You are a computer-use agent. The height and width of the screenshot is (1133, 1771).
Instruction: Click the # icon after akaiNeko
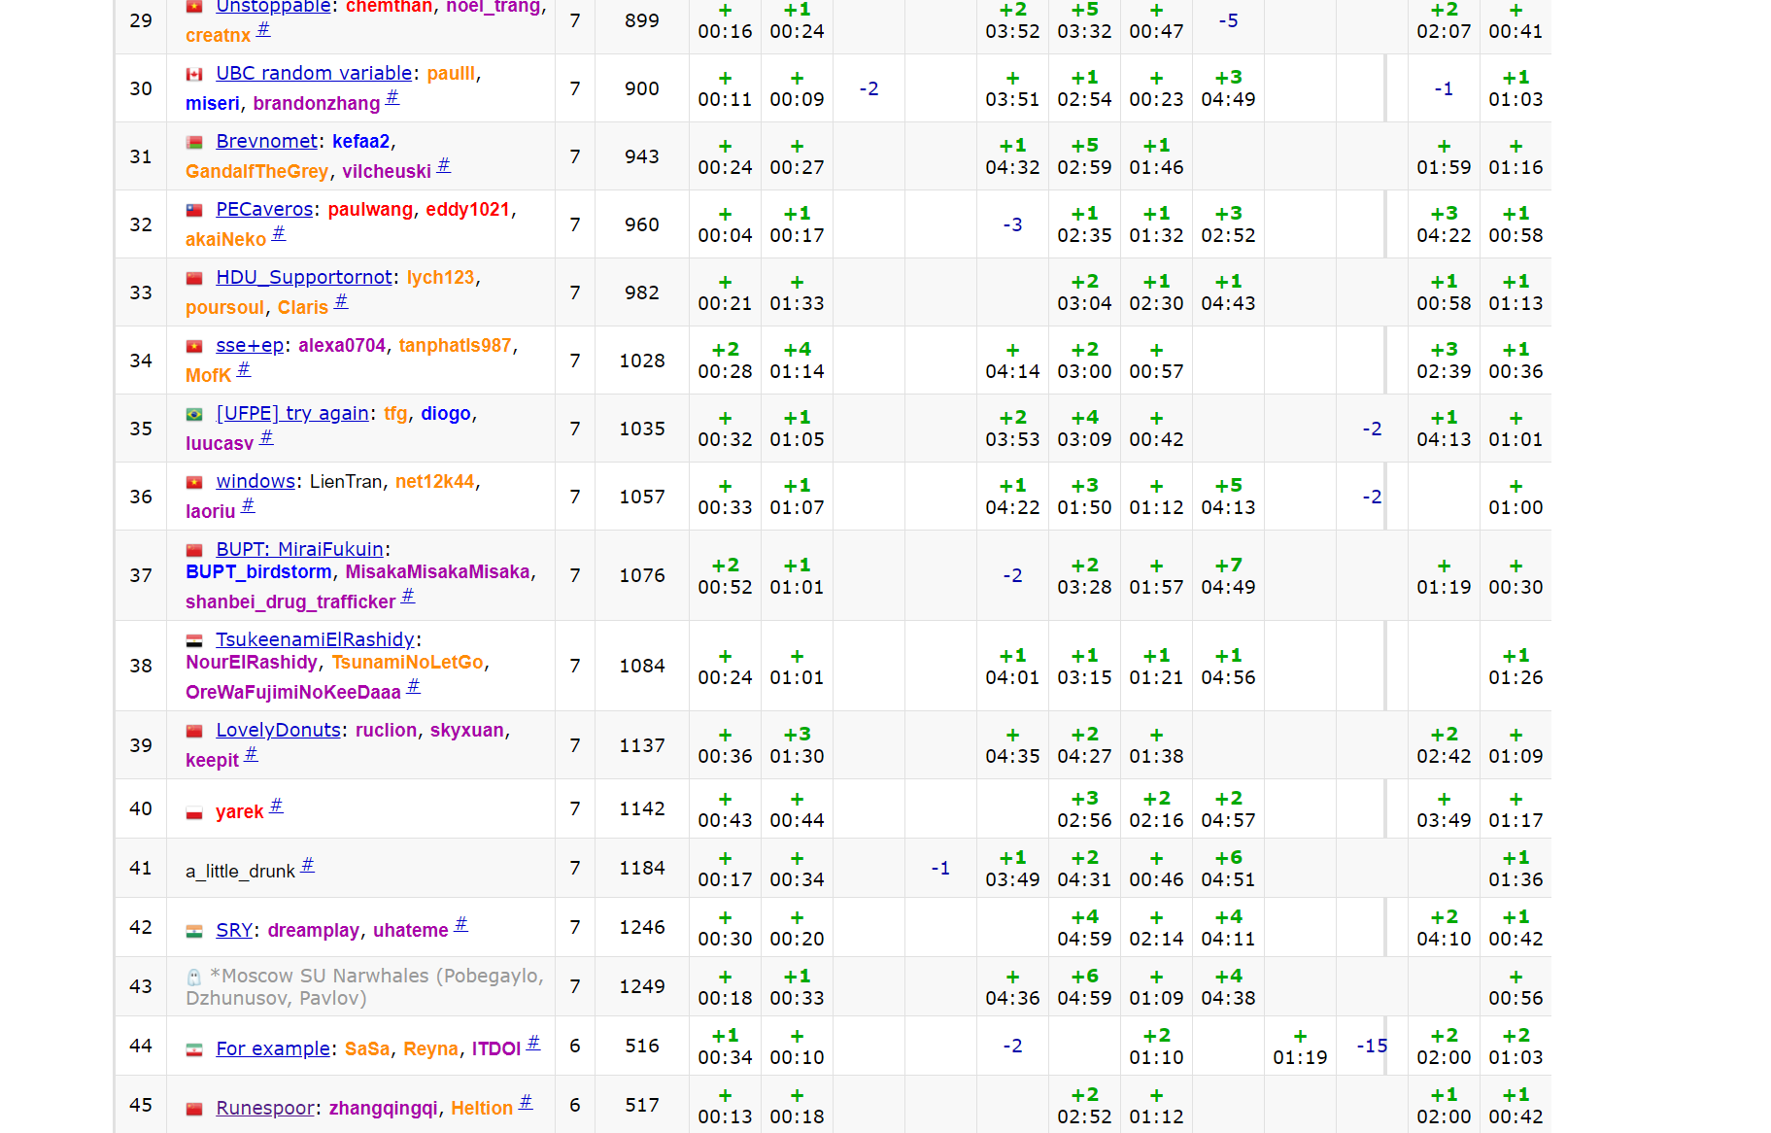pos(279,233)
